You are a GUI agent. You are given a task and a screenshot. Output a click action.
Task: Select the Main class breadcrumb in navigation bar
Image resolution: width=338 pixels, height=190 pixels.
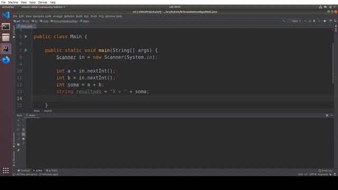(x=84, y=21)
